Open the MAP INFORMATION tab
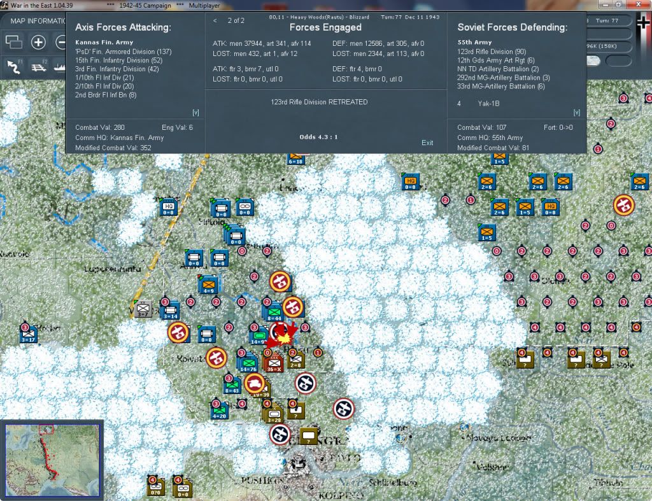The width and height of the screenshot is (652, 501). pyautogui.click(x=38, y=21)
